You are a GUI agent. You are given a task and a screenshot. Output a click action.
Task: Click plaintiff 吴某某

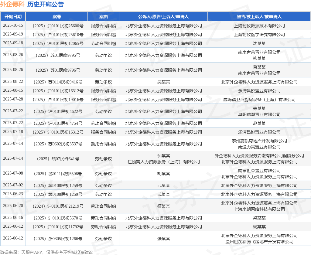coord(163,82)
